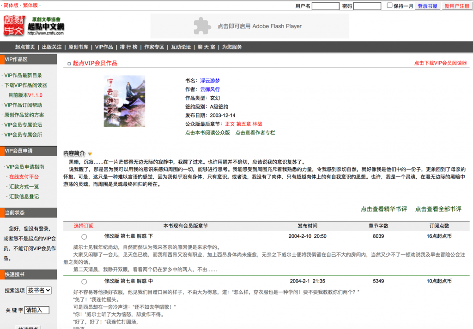Go to 作家专区 navigation item
This screenshot has width=473, height=329.
[154, 47]
